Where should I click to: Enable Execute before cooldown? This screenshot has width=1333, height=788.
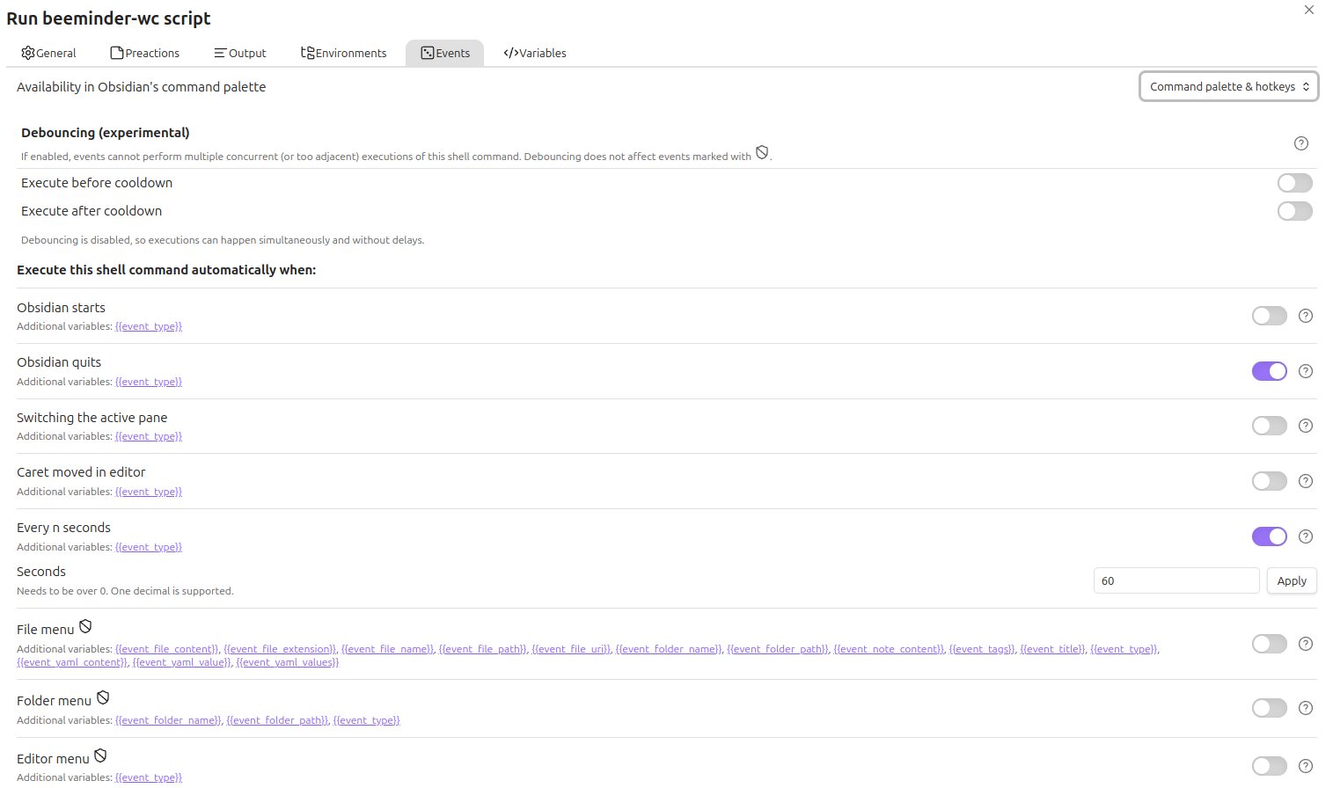[x=1295, y=183]
